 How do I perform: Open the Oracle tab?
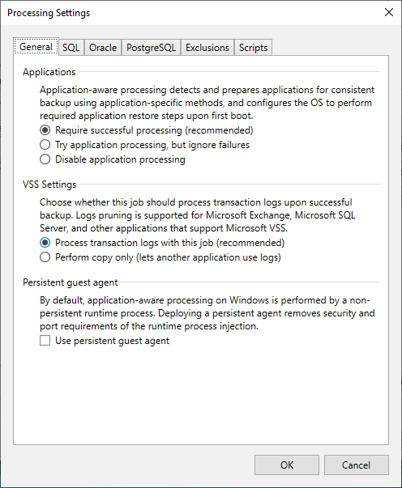coord(102,47)
